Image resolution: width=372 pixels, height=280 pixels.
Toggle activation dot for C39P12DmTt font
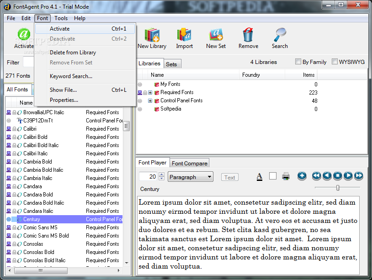click(9, 121)
